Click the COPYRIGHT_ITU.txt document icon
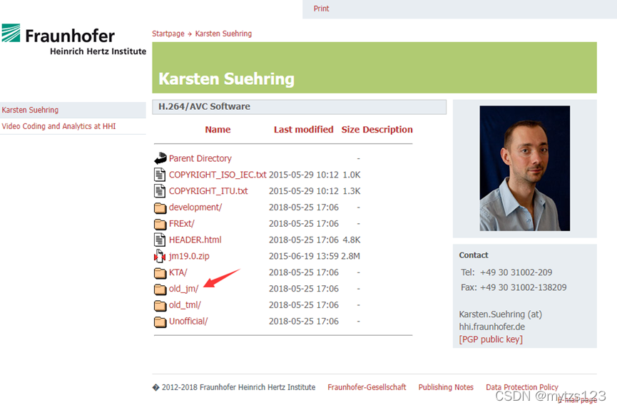Viewport: 617px width, 410px height. point(159,191)
